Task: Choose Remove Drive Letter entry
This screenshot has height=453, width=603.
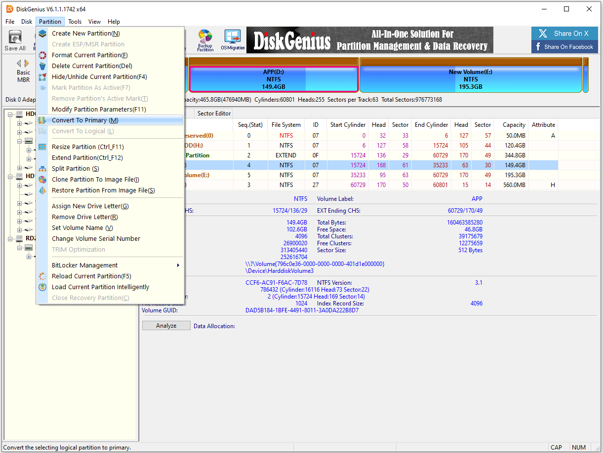Action: click(x=110, y=217)
